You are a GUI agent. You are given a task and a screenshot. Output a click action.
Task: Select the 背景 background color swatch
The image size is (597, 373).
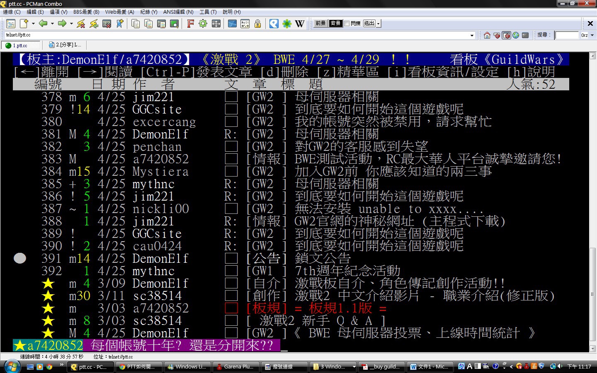click(x=335, y=24)
